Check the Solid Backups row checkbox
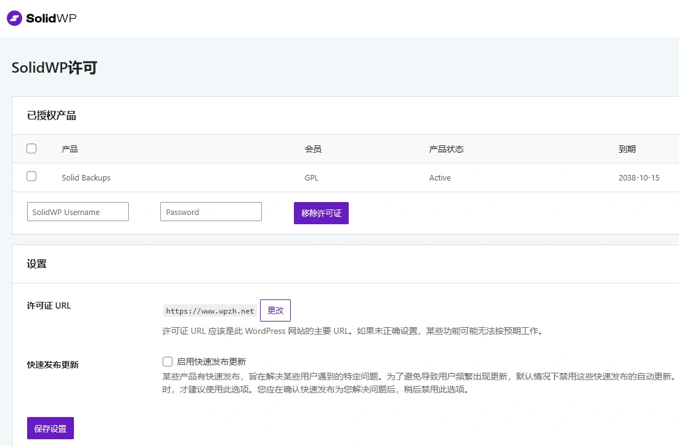The image size is (679, 446). point(31,176)
